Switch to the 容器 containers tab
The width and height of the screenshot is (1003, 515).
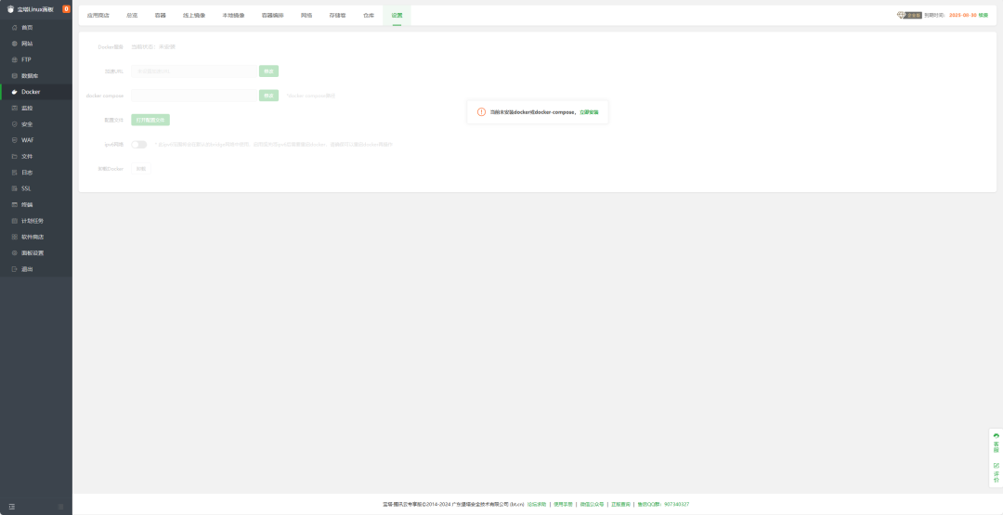click(160, 16)
